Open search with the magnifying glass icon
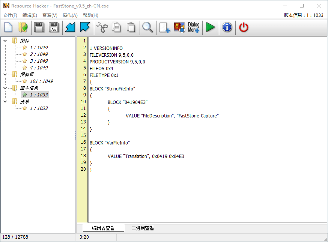Image resolution: width=328 pixels, height=242 pixels. (147, 27)
